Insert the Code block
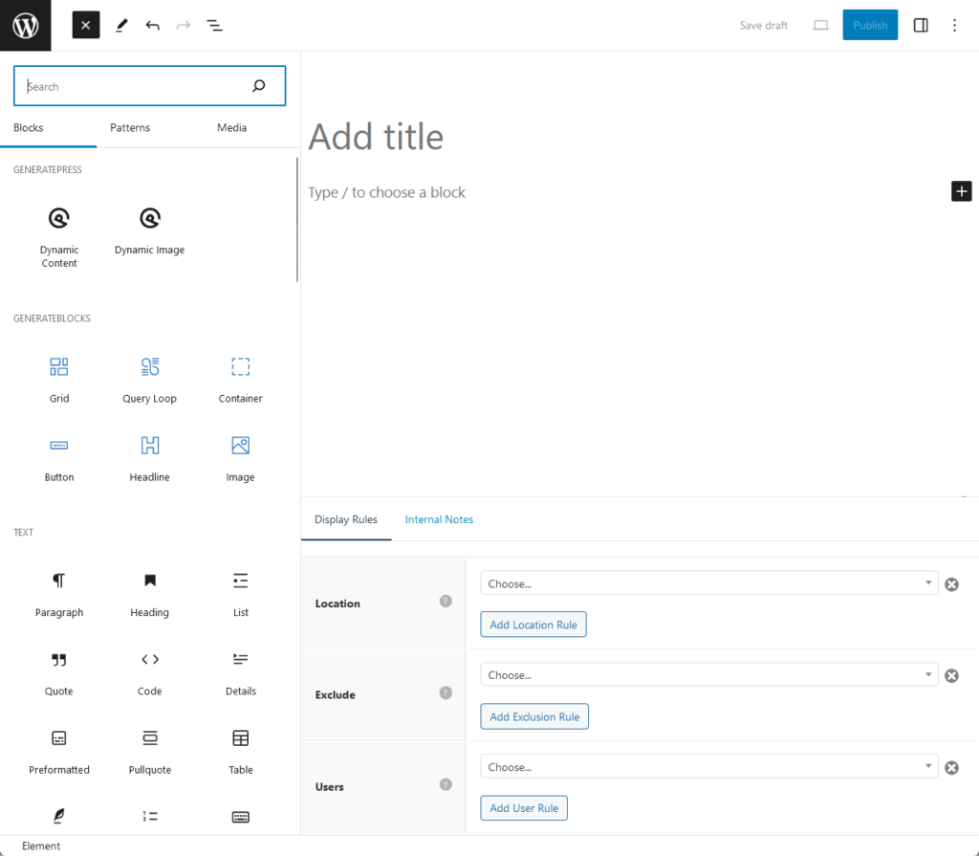The width and height of the screenshot is (979, 856). pos(150,673)
